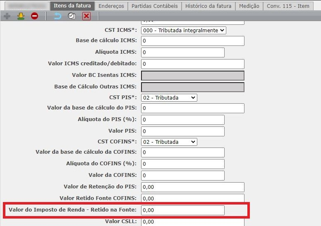Open the CST ICMS dropdown
The height and width of the screenshot is (226, 321).
[x=183, y=31]
